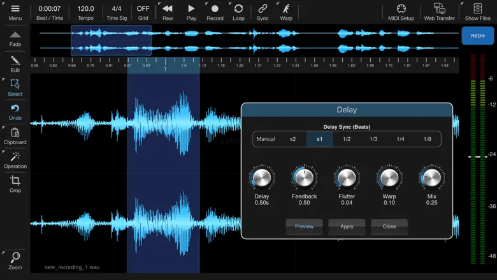Click the Apply button in Delay dialog
497x280 pixels.
click(x=347, y=226)
